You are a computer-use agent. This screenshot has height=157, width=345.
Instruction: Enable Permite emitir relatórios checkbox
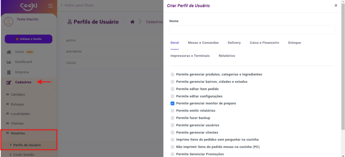(172, 111)
